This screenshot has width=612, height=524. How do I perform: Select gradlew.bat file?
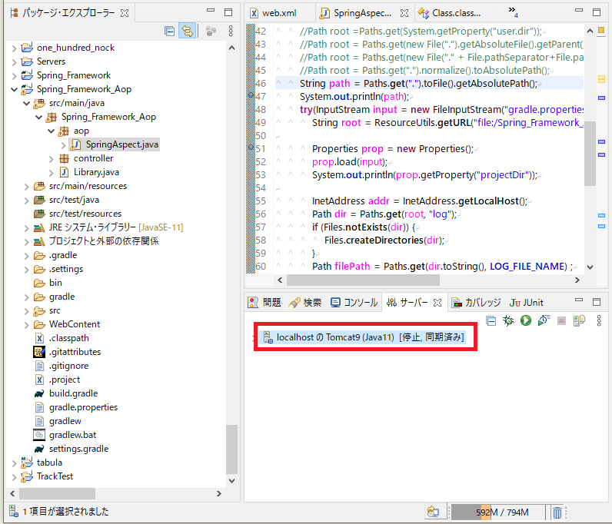coord(72,435)
